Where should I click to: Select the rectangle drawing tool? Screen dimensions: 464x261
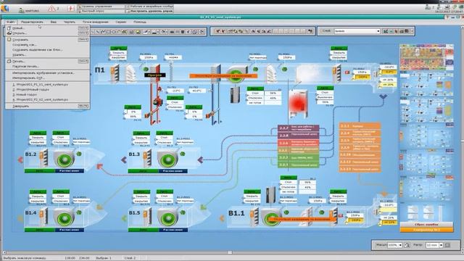[108, 32]
